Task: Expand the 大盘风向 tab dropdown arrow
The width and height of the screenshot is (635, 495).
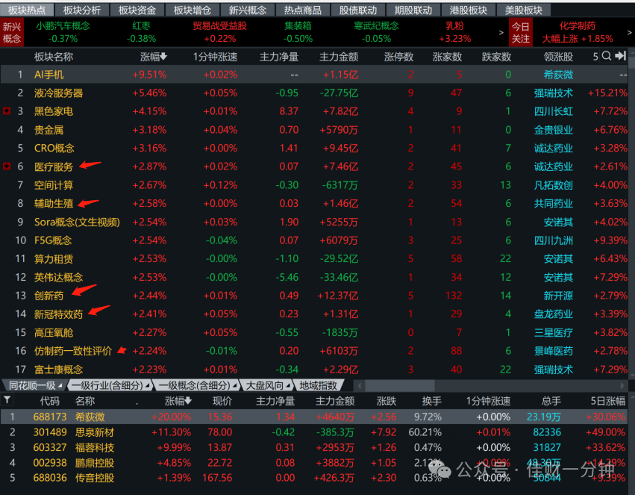Action: click(287, 385)
